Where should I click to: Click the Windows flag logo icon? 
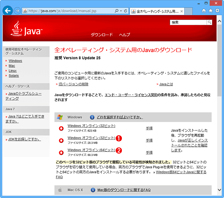60,117
